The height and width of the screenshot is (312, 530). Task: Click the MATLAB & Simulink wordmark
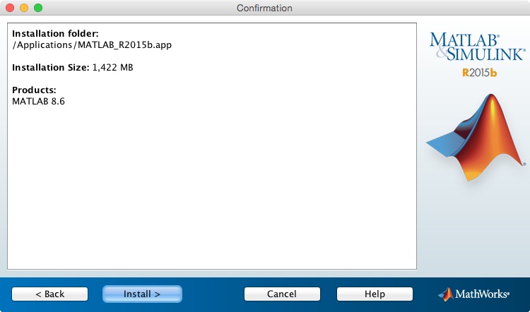click(x=477, y=47)
